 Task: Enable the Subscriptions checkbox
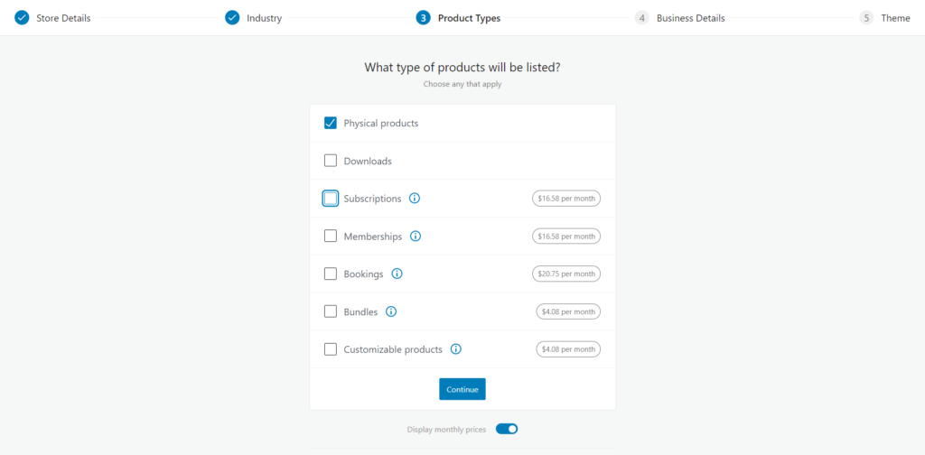pos(331,199)
